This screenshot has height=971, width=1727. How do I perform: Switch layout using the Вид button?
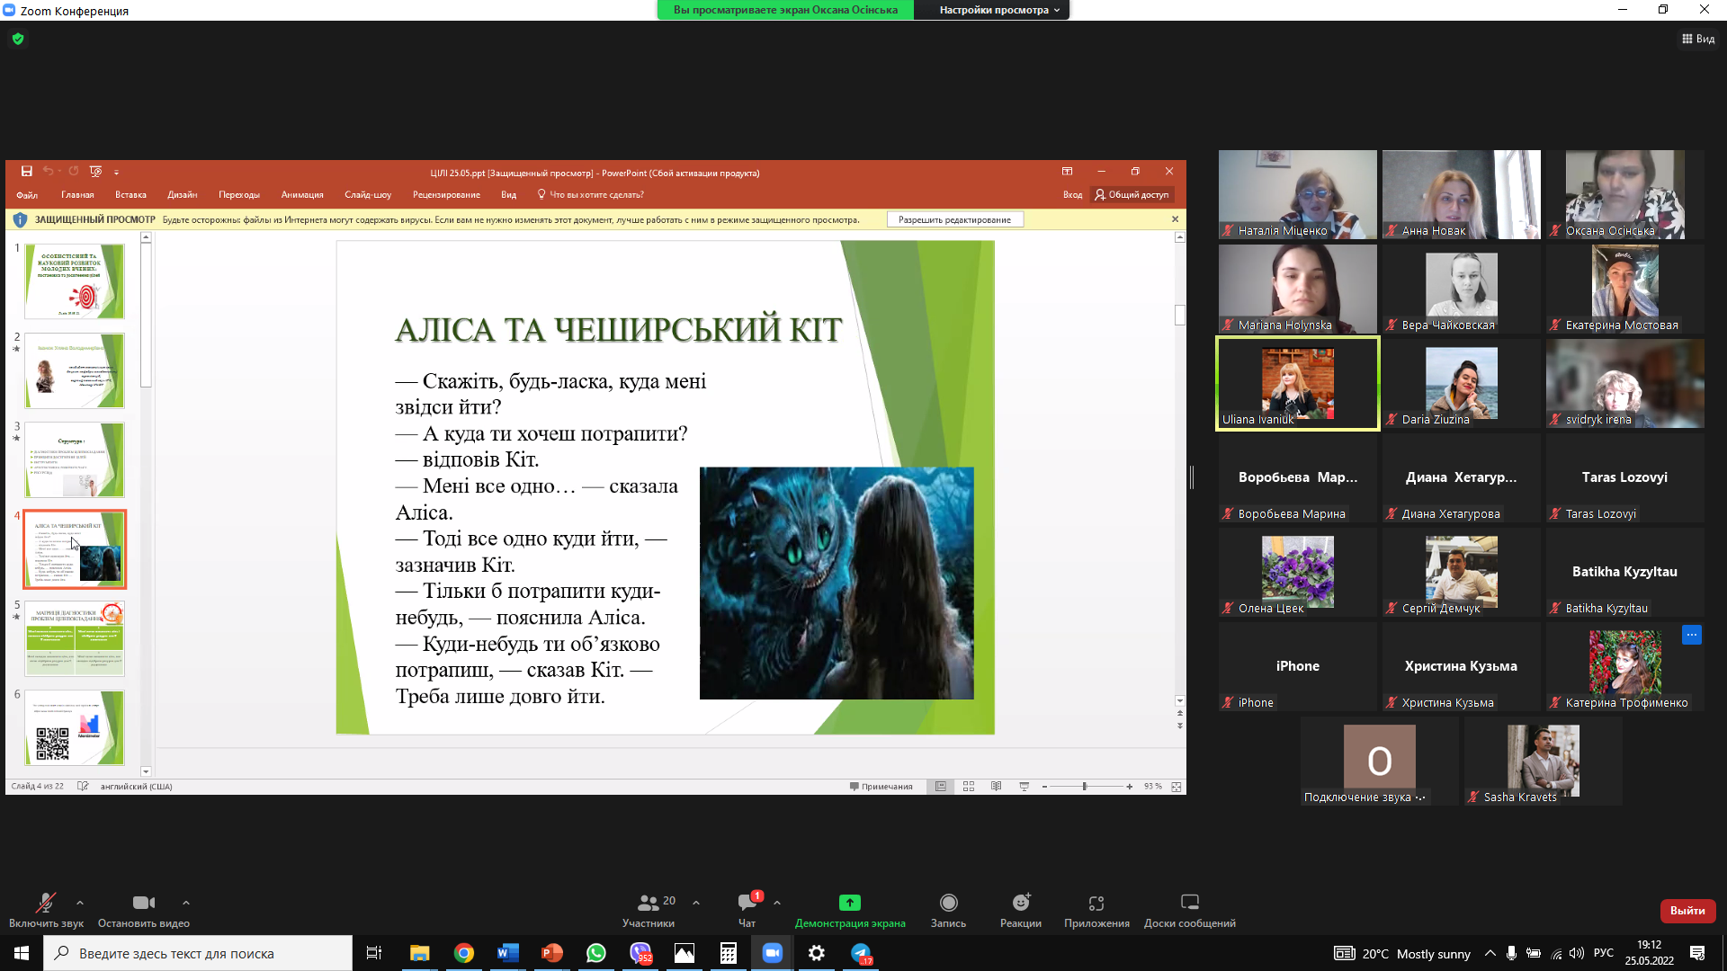[1697, 39]
